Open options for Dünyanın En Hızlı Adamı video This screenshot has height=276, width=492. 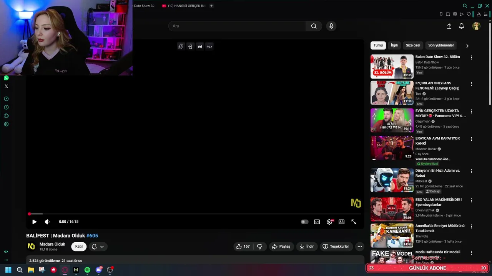[471, 171]
